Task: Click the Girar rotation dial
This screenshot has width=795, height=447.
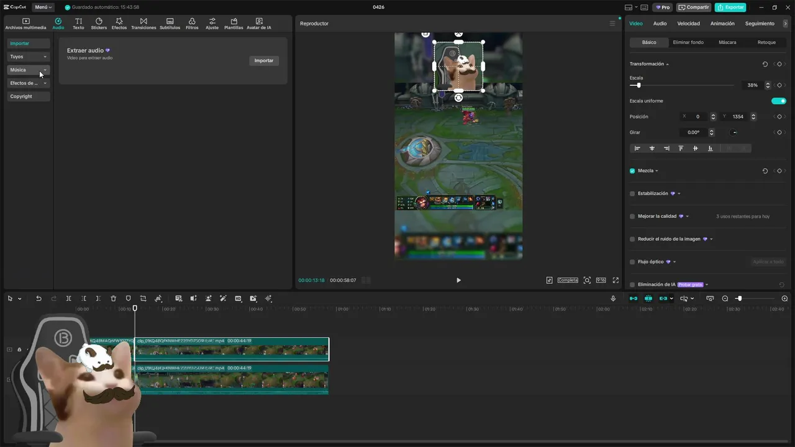Action: click(x=734, y=132)
